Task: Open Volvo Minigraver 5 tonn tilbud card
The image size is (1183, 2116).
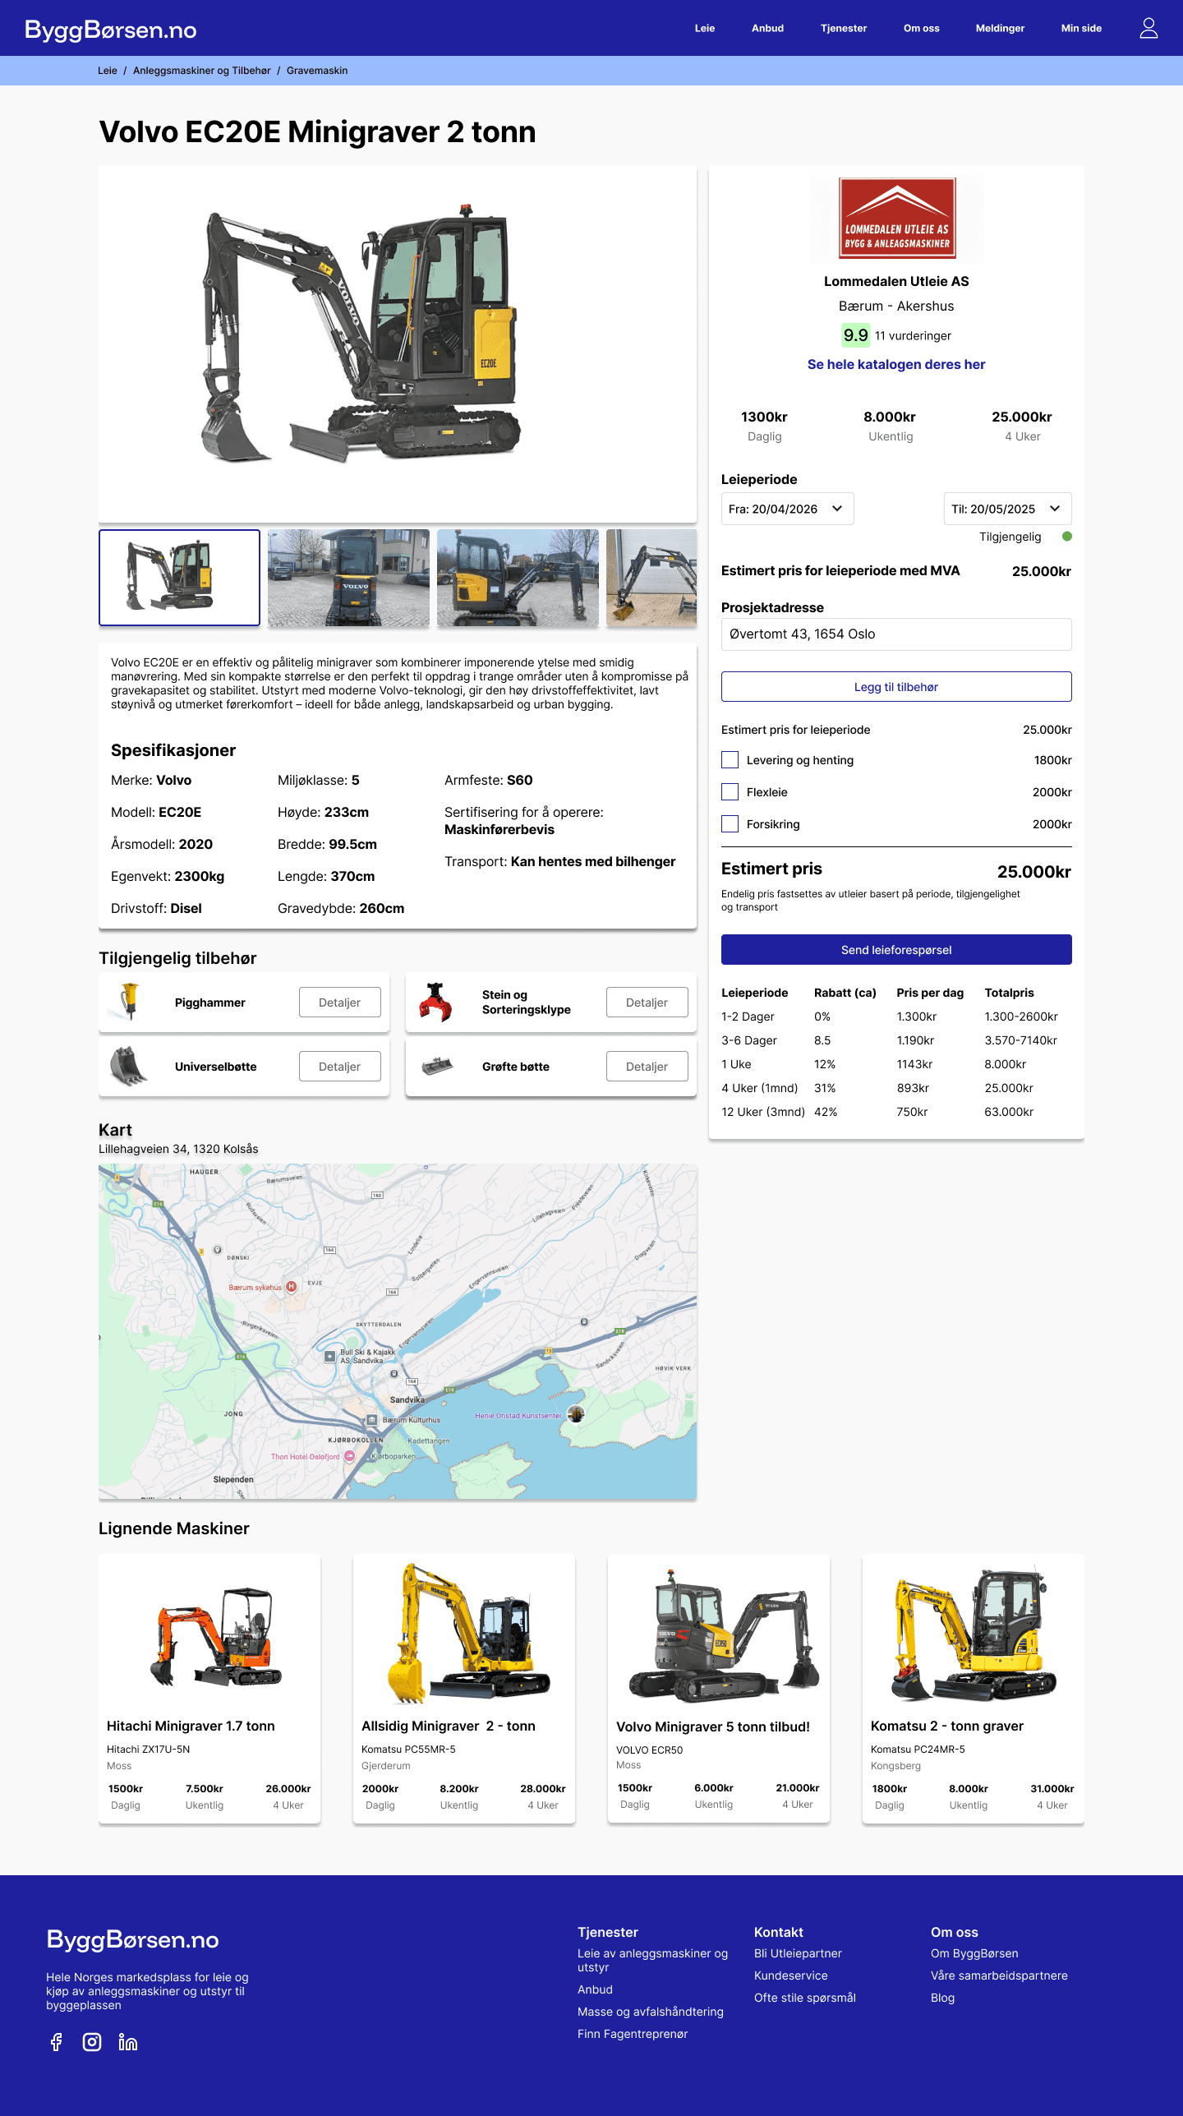Action: pyautogui.click(x=719, y=1689)
